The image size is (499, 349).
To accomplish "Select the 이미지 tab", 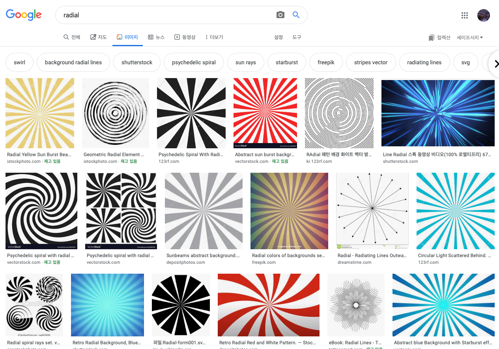I will tap(127, 37).
